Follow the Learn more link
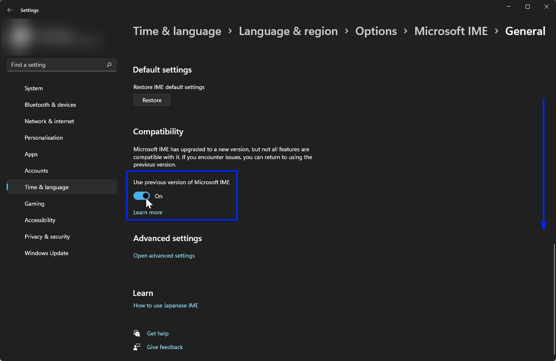This screenshot has width=556, height=361. (x=148, y=212)
